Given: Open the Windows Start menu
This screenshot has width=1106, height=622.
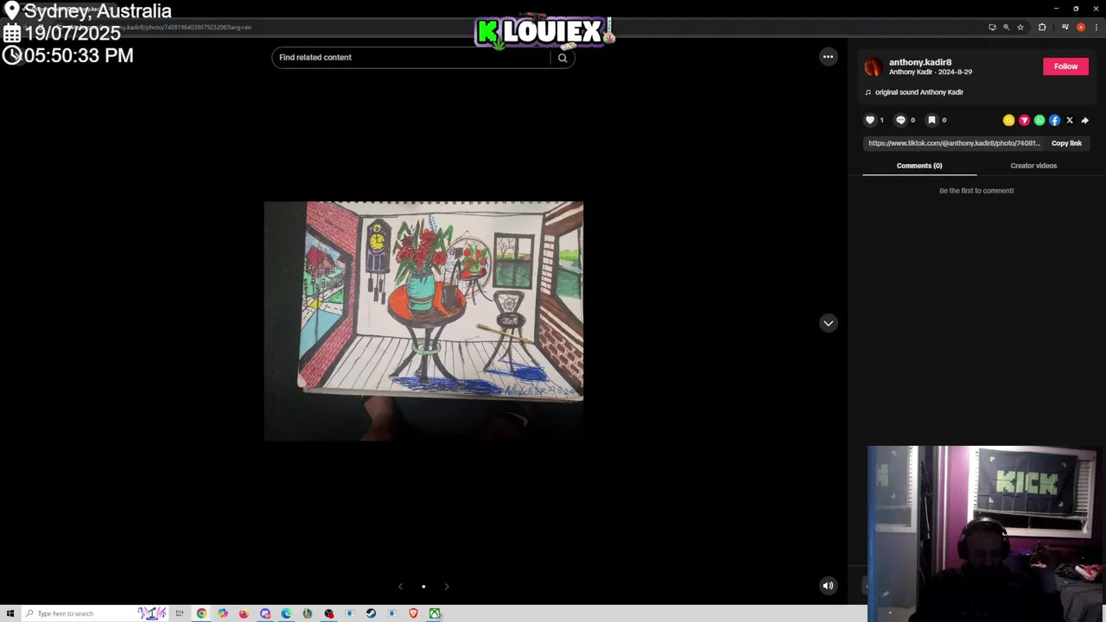Looking at the screenshot, I should 10,613.
